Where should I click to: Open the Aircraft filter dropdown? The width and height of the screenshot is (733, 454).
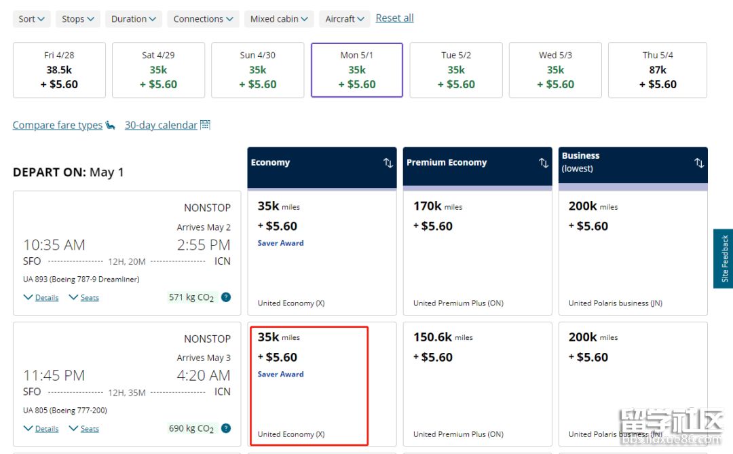click(345, 19)
